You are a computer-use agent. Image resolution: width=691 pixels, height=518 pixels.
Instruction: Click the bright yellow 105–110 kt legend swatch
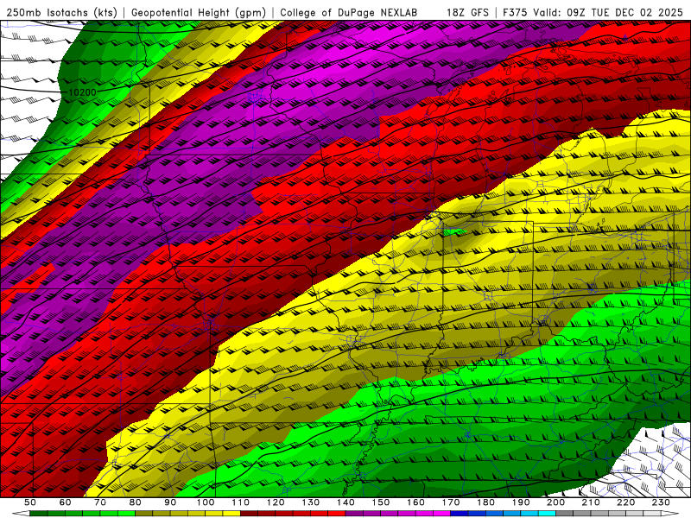[231, 513]
